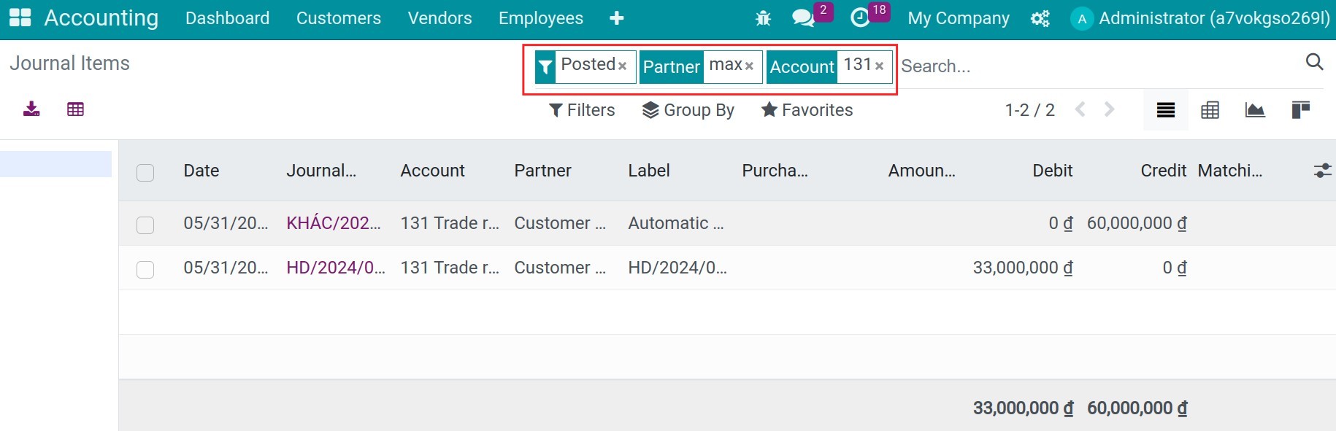1336x431 pixels.
Task: Open the Favorites dropdown
Action: (807, 110)
